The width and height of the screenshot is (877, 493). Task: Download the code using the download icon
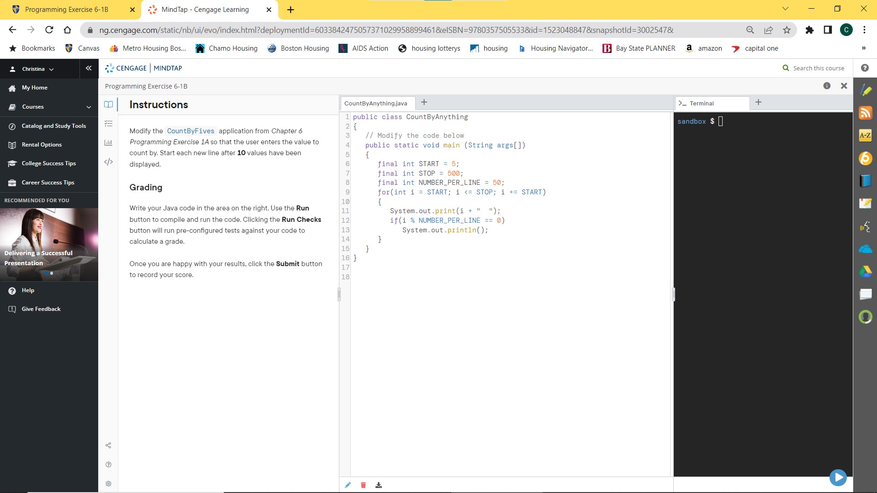(x=379, y=485)
